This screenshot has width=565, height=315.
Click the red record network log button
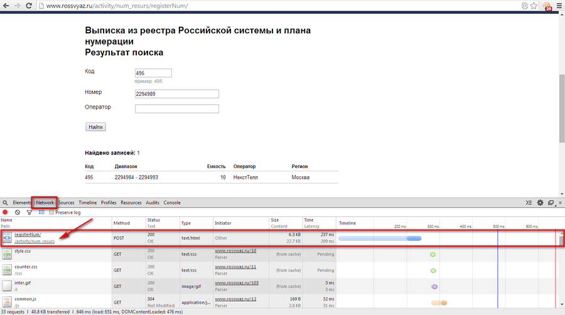coord(6,212)
